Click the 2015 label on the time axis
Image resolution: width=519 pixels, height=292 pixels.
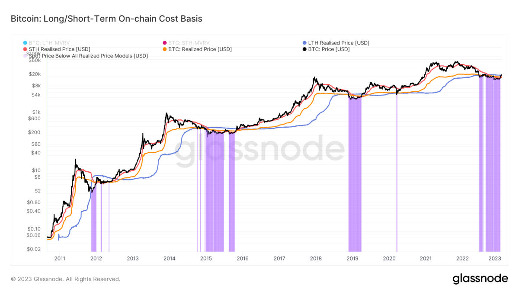[206, 259]
